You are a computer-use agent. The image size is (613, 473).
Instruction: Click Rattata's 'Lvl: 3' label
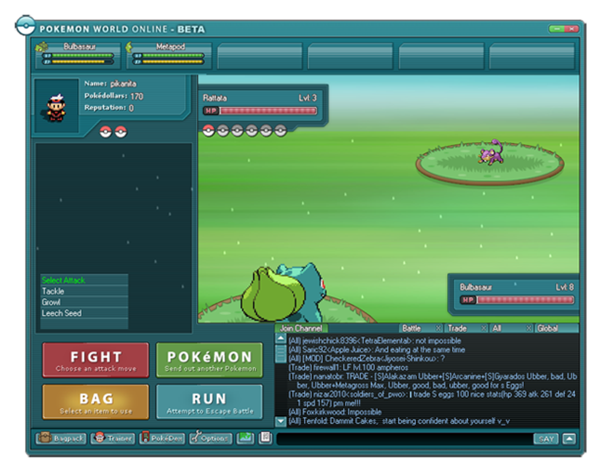point(308,98)
